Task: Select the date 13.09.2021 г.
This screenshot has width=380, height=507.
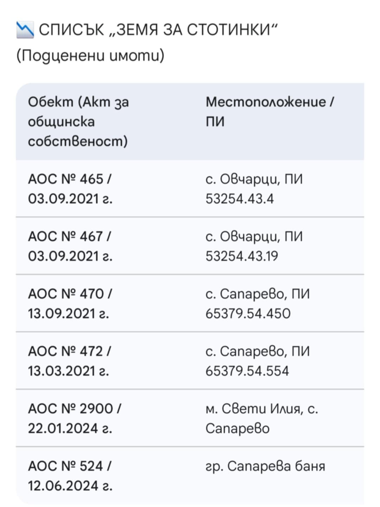Action: (69, 314)
